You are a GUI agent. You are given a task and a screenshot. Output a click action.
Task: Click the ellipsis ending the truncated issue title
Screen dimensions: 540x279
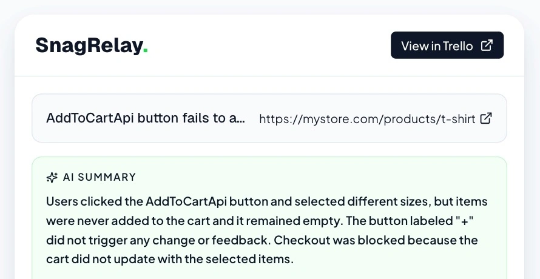241,121
